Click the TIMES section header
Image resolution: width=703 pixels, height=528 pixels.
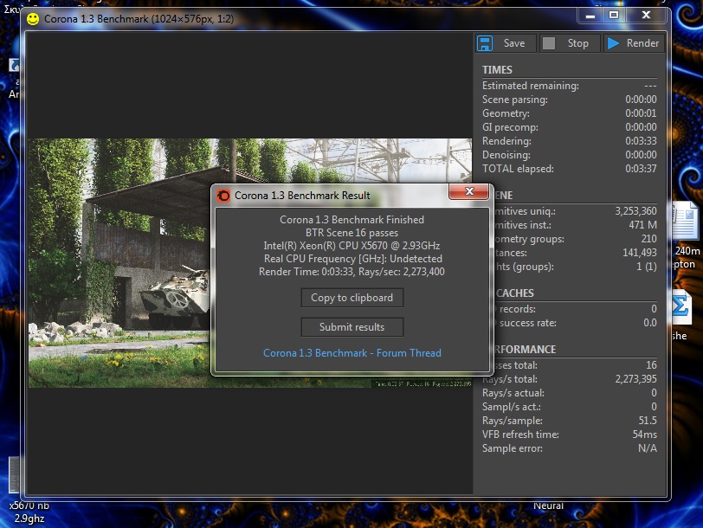497,70
